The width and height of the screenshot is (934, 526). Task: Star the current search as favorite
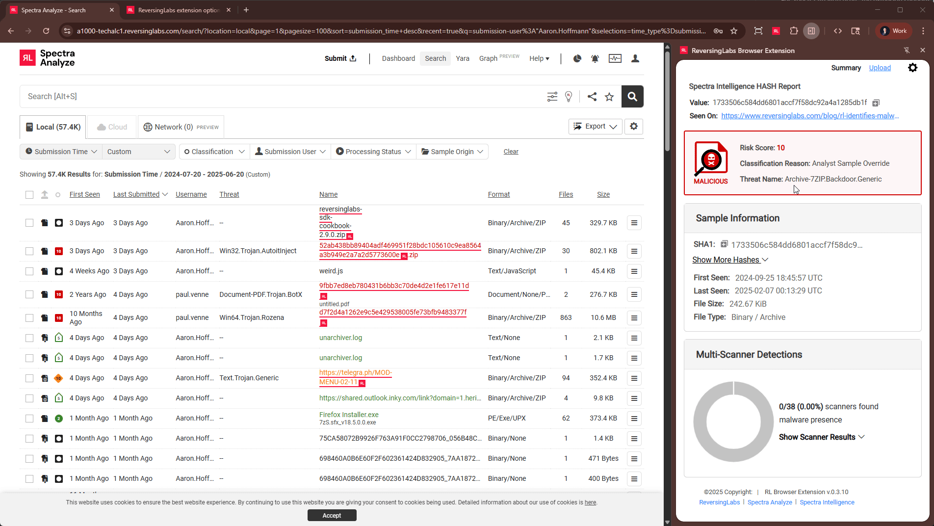(609, 97)
